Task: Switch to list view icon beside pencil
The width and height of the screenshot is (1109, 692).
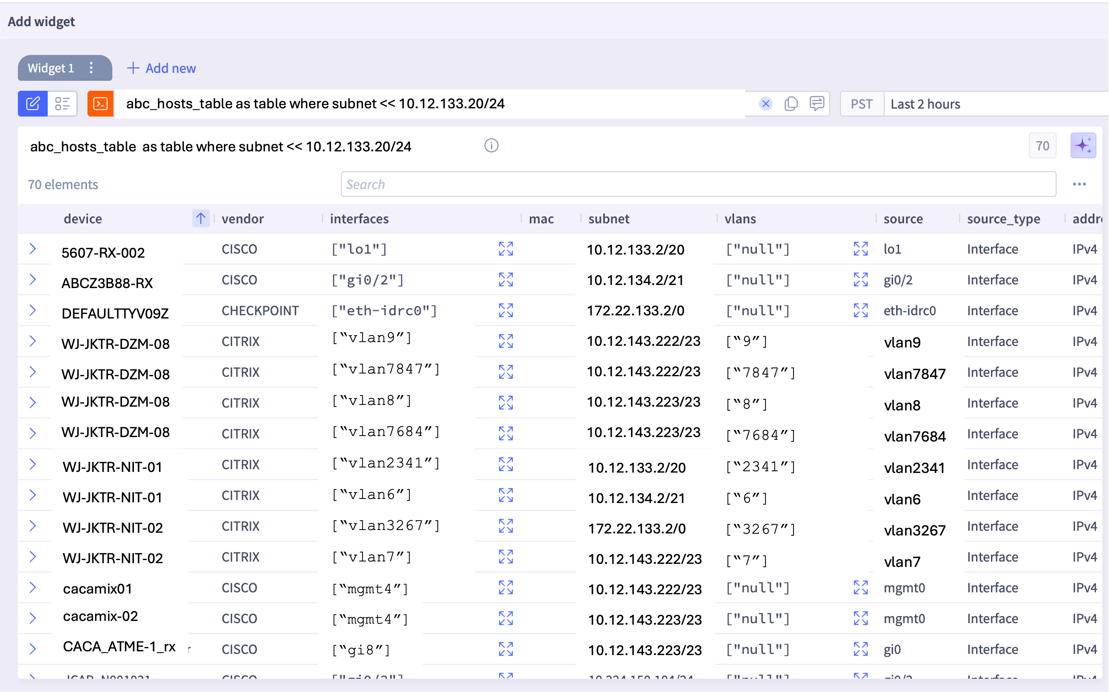Action: pyautogui.click(x=62, y=104)
